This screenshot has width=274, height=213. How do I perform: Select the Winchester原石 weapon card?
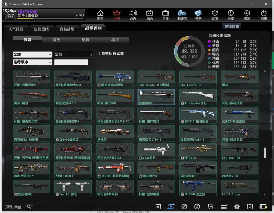(198, 97)
